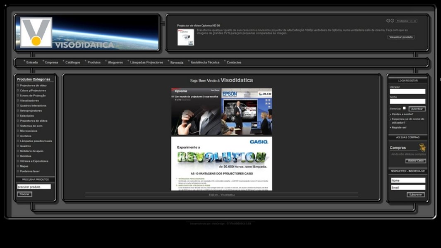Open the Optoma HD 50 product thumbnail
Screen dimensions: 441x248
[186, 37]
